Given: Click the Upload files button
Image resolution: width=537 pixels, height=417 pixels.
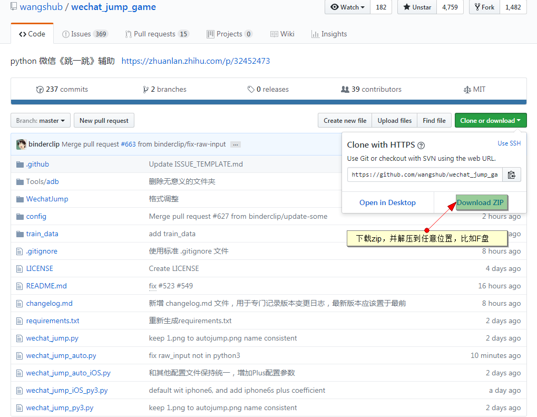Looking at the screenshot, I should [395, 121].
